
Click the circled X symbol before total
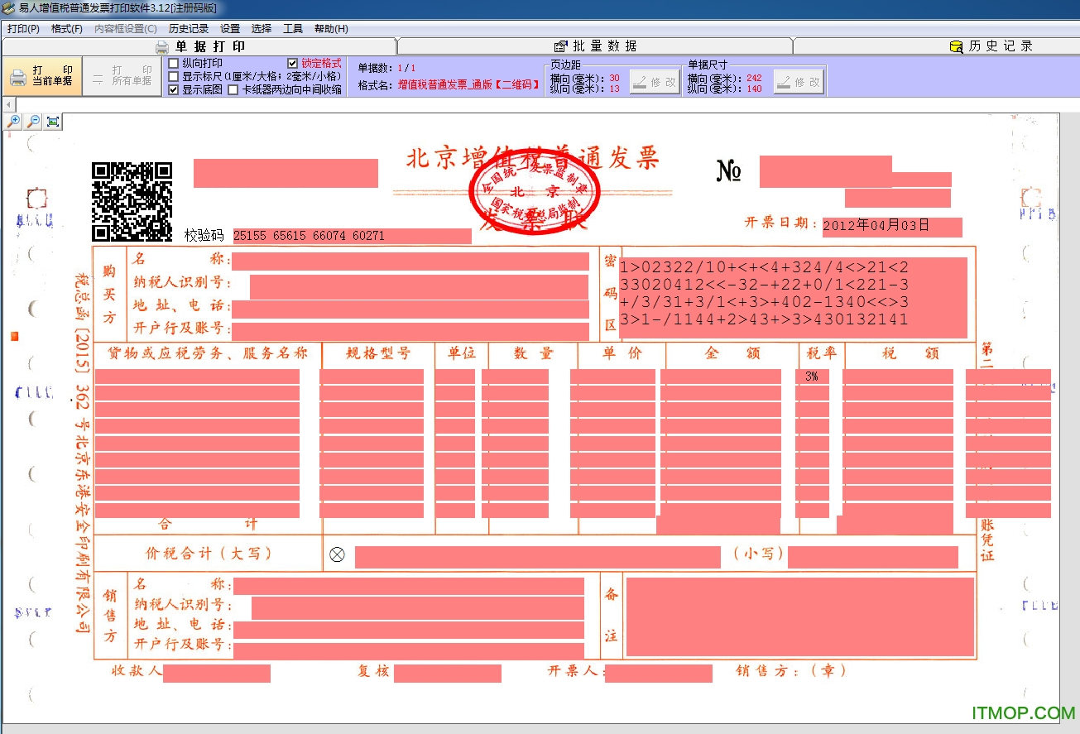337,554
